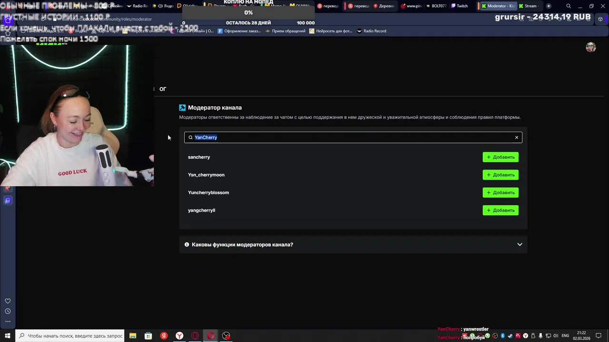Viewport: 609px width, 342px height.
Task: Select the yangcherryll username result
Action: pyautogui.click(x=201, y=210)
